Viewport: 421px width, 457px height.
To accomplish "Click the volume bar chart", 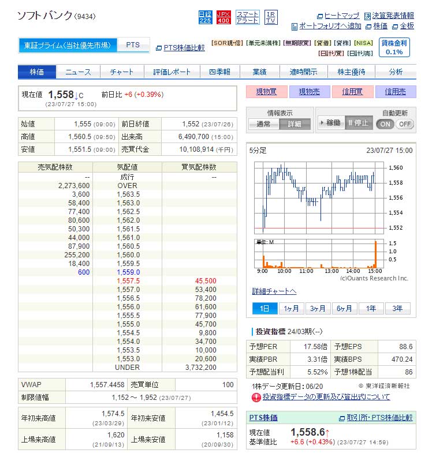I will [319, 253].
